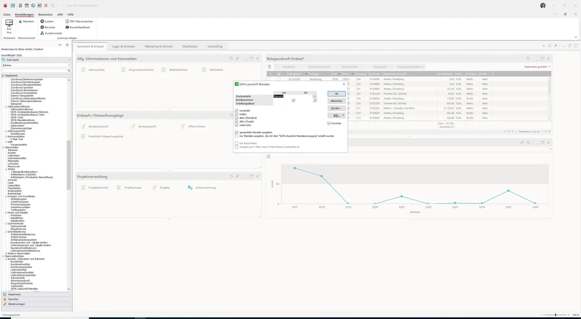Click the calendar icon in quick access toolbar

tap(26, 5)
